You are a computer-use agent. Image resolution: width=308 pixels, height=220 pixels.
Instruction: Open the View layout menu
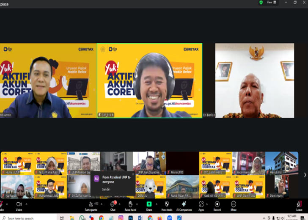(x=271, y=3)
